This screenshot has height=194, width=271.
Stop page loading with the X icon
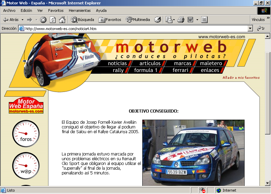click(x=43, y=20)
